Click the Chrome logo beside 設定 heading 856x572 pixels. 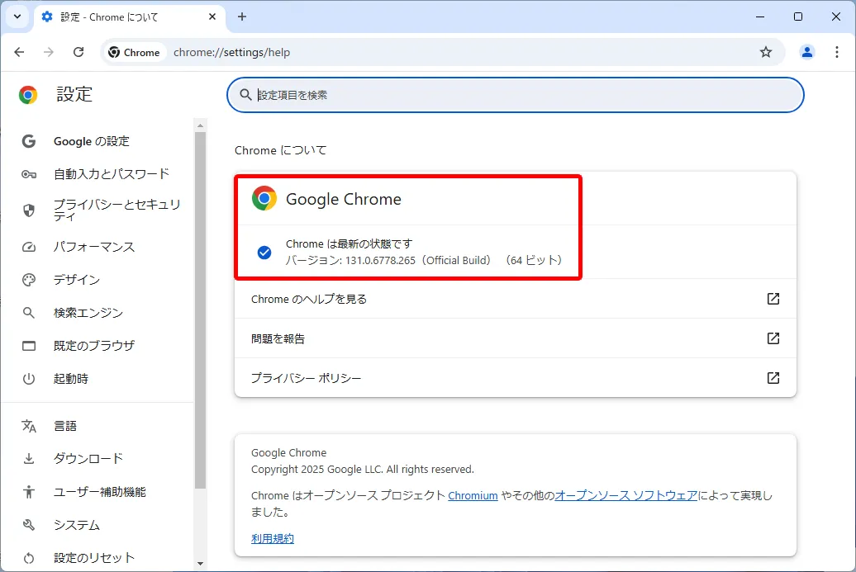click(x=28, y=94)
